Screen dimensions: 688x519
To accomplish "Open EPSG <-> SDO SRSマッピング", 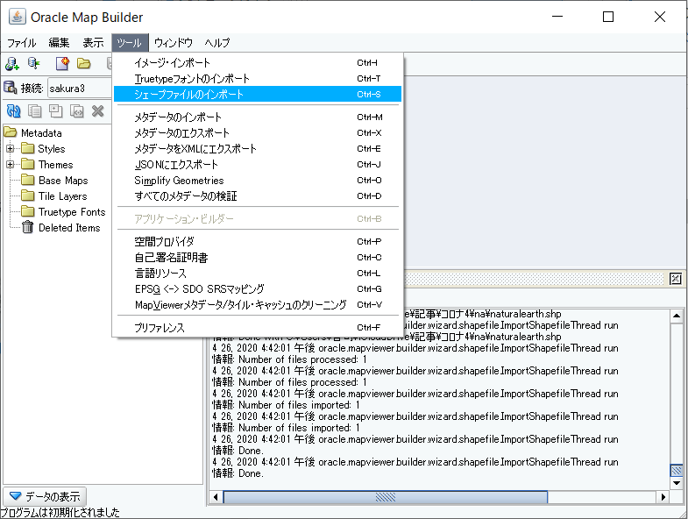I will 258,289.
